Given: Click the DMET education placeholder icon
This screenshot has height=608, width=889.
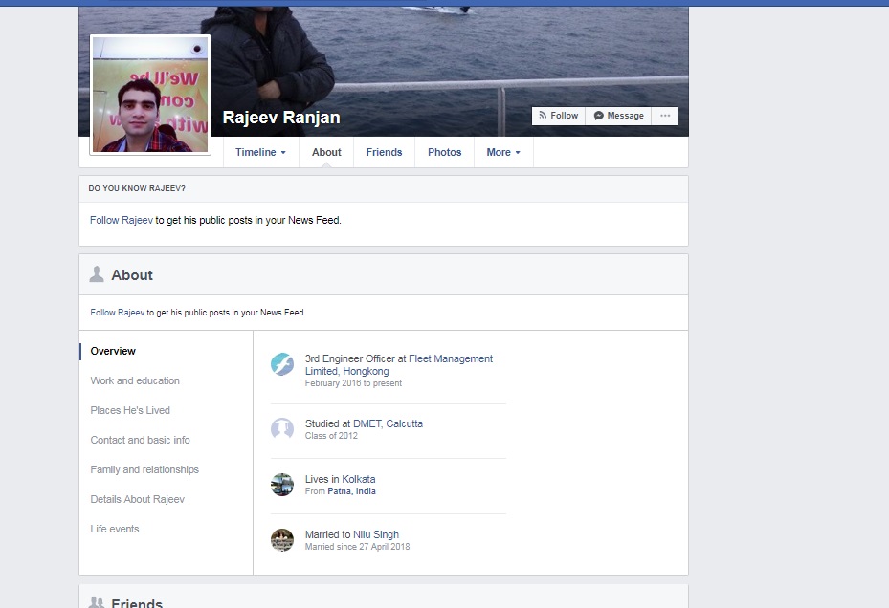Looking at the screenshot, I should point(281,428).
